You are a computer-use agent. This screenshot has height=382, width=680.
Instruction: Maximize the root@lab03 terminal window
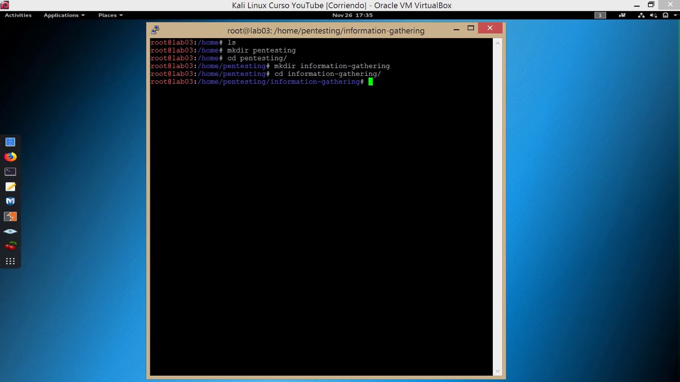tap(471, 28)
